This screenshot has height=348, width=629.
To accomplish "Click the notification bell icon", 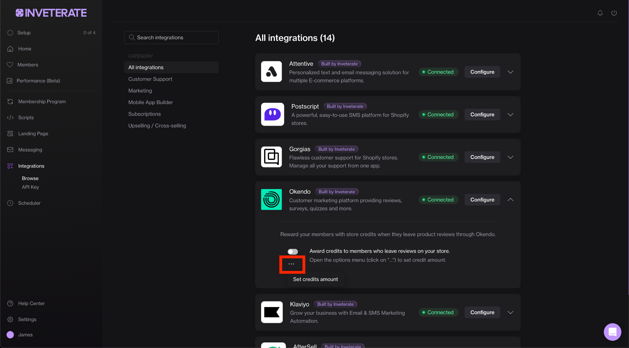I will pos(600,13).
